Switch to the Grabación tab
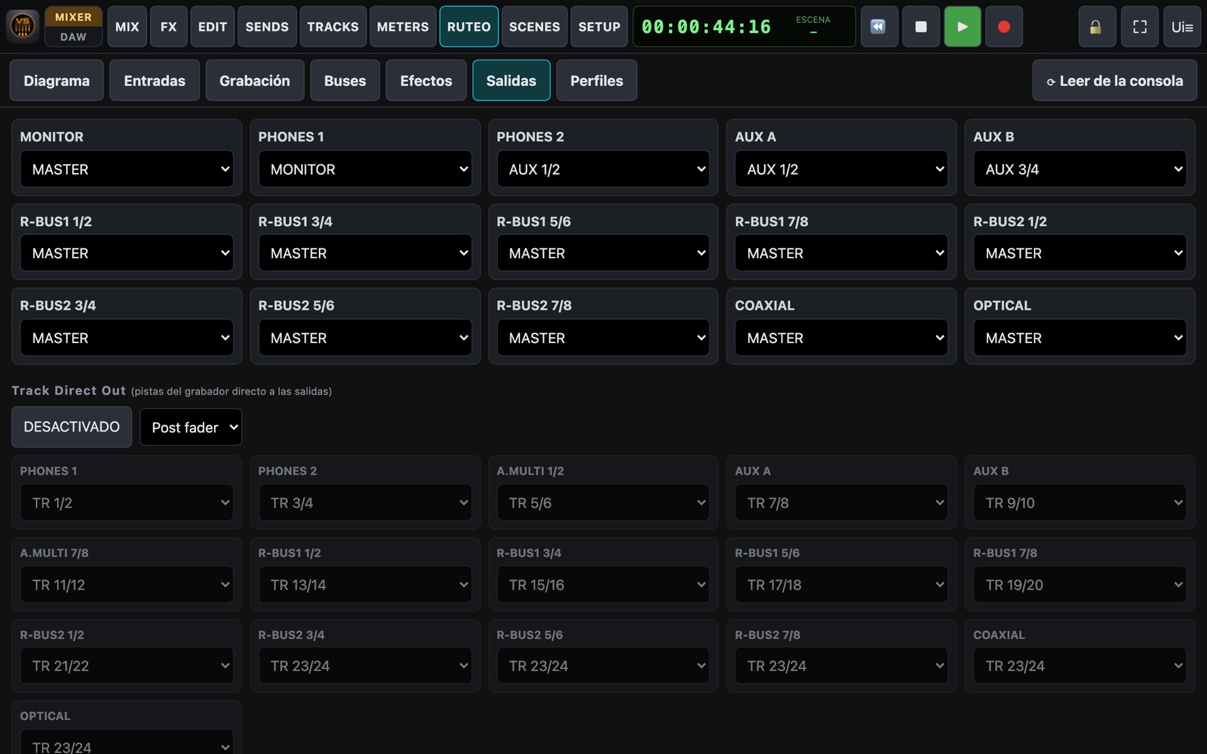Screen dimensions: 1207x754 255,80
